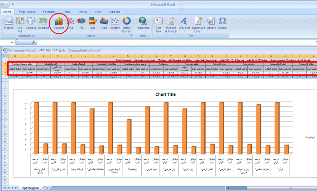
Task: Expand the Area chart dropdown arrow
Action: (x=104, y=31)
